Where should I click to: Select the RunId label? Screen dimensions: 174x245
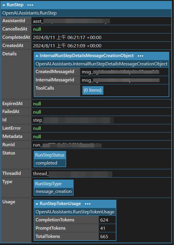coord(9,145)
